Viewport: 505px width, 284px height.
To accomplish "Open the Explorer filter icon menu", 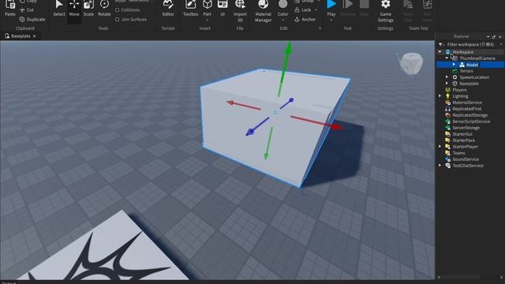I will (441, 44).
